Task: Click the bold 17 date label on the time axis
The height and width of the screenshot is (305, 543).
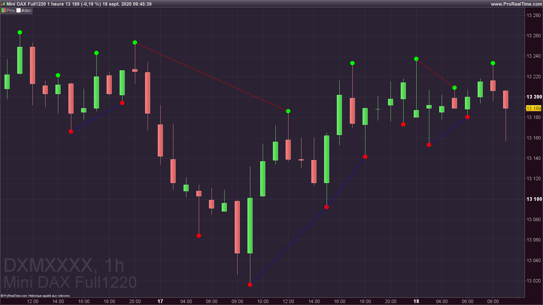Action: (160, 301)
